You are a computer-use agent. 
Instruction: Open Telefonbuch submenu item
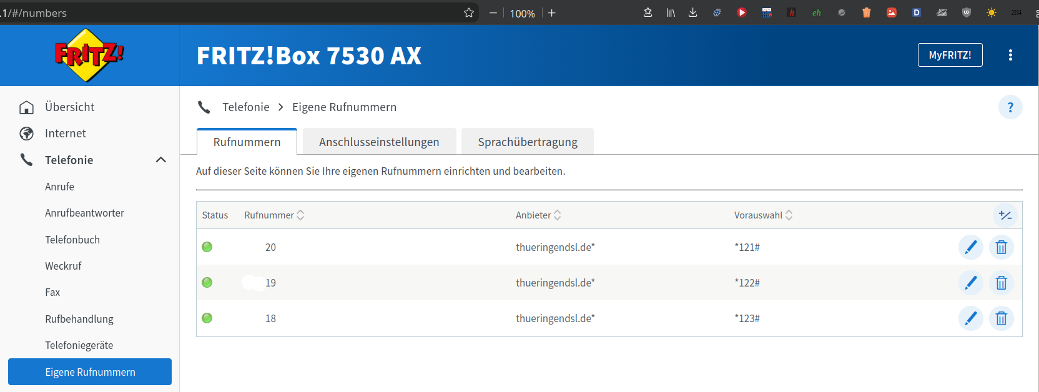point(72,240)
